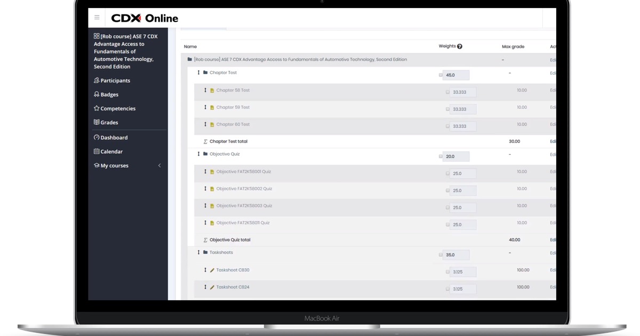The width and height of the screenshot is (640, 336).
Task: Click the hamburger menu icon
Action: [x=97, y=18]
